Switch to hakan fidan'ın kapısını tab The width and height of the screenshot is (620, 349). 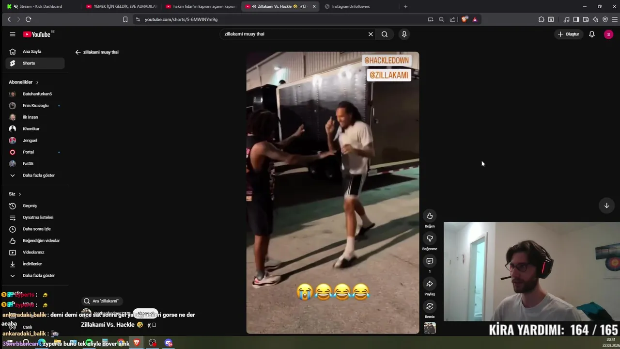pyautogui.click(x=201, y=6)
